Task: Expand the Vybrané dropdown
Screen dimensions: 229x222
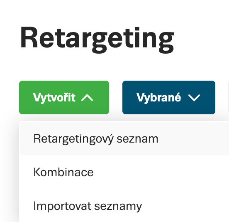Action: click(169, 97)
